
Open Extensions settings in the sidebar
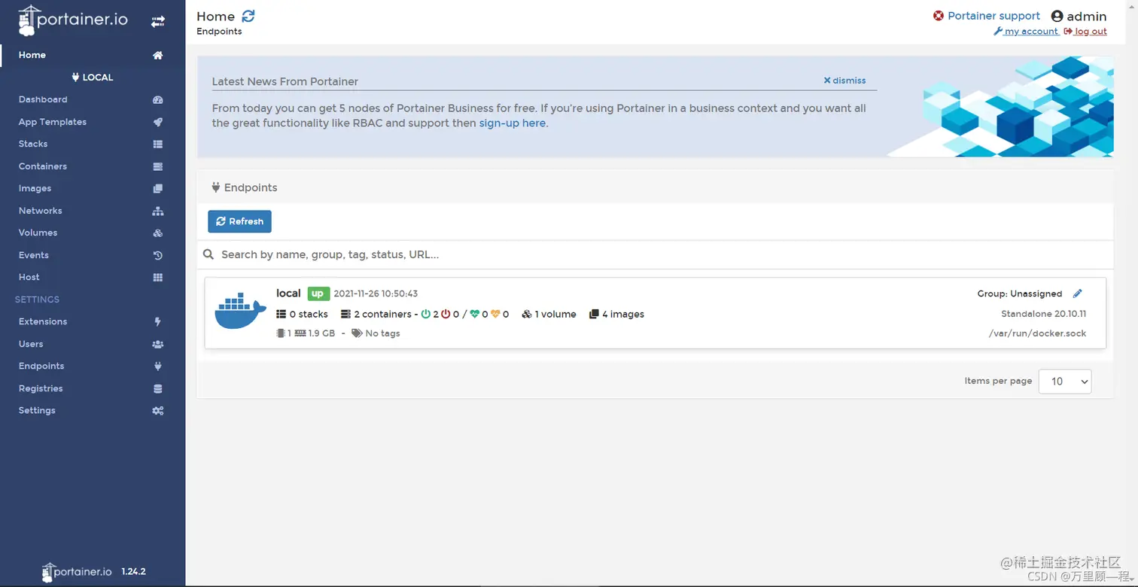[x=43, y=321]
